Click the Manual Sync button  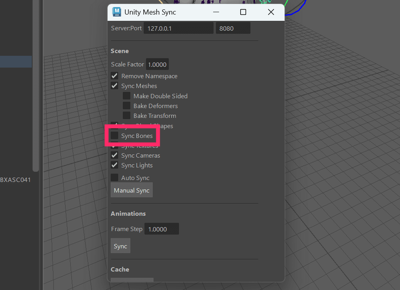tap(132, 190)
